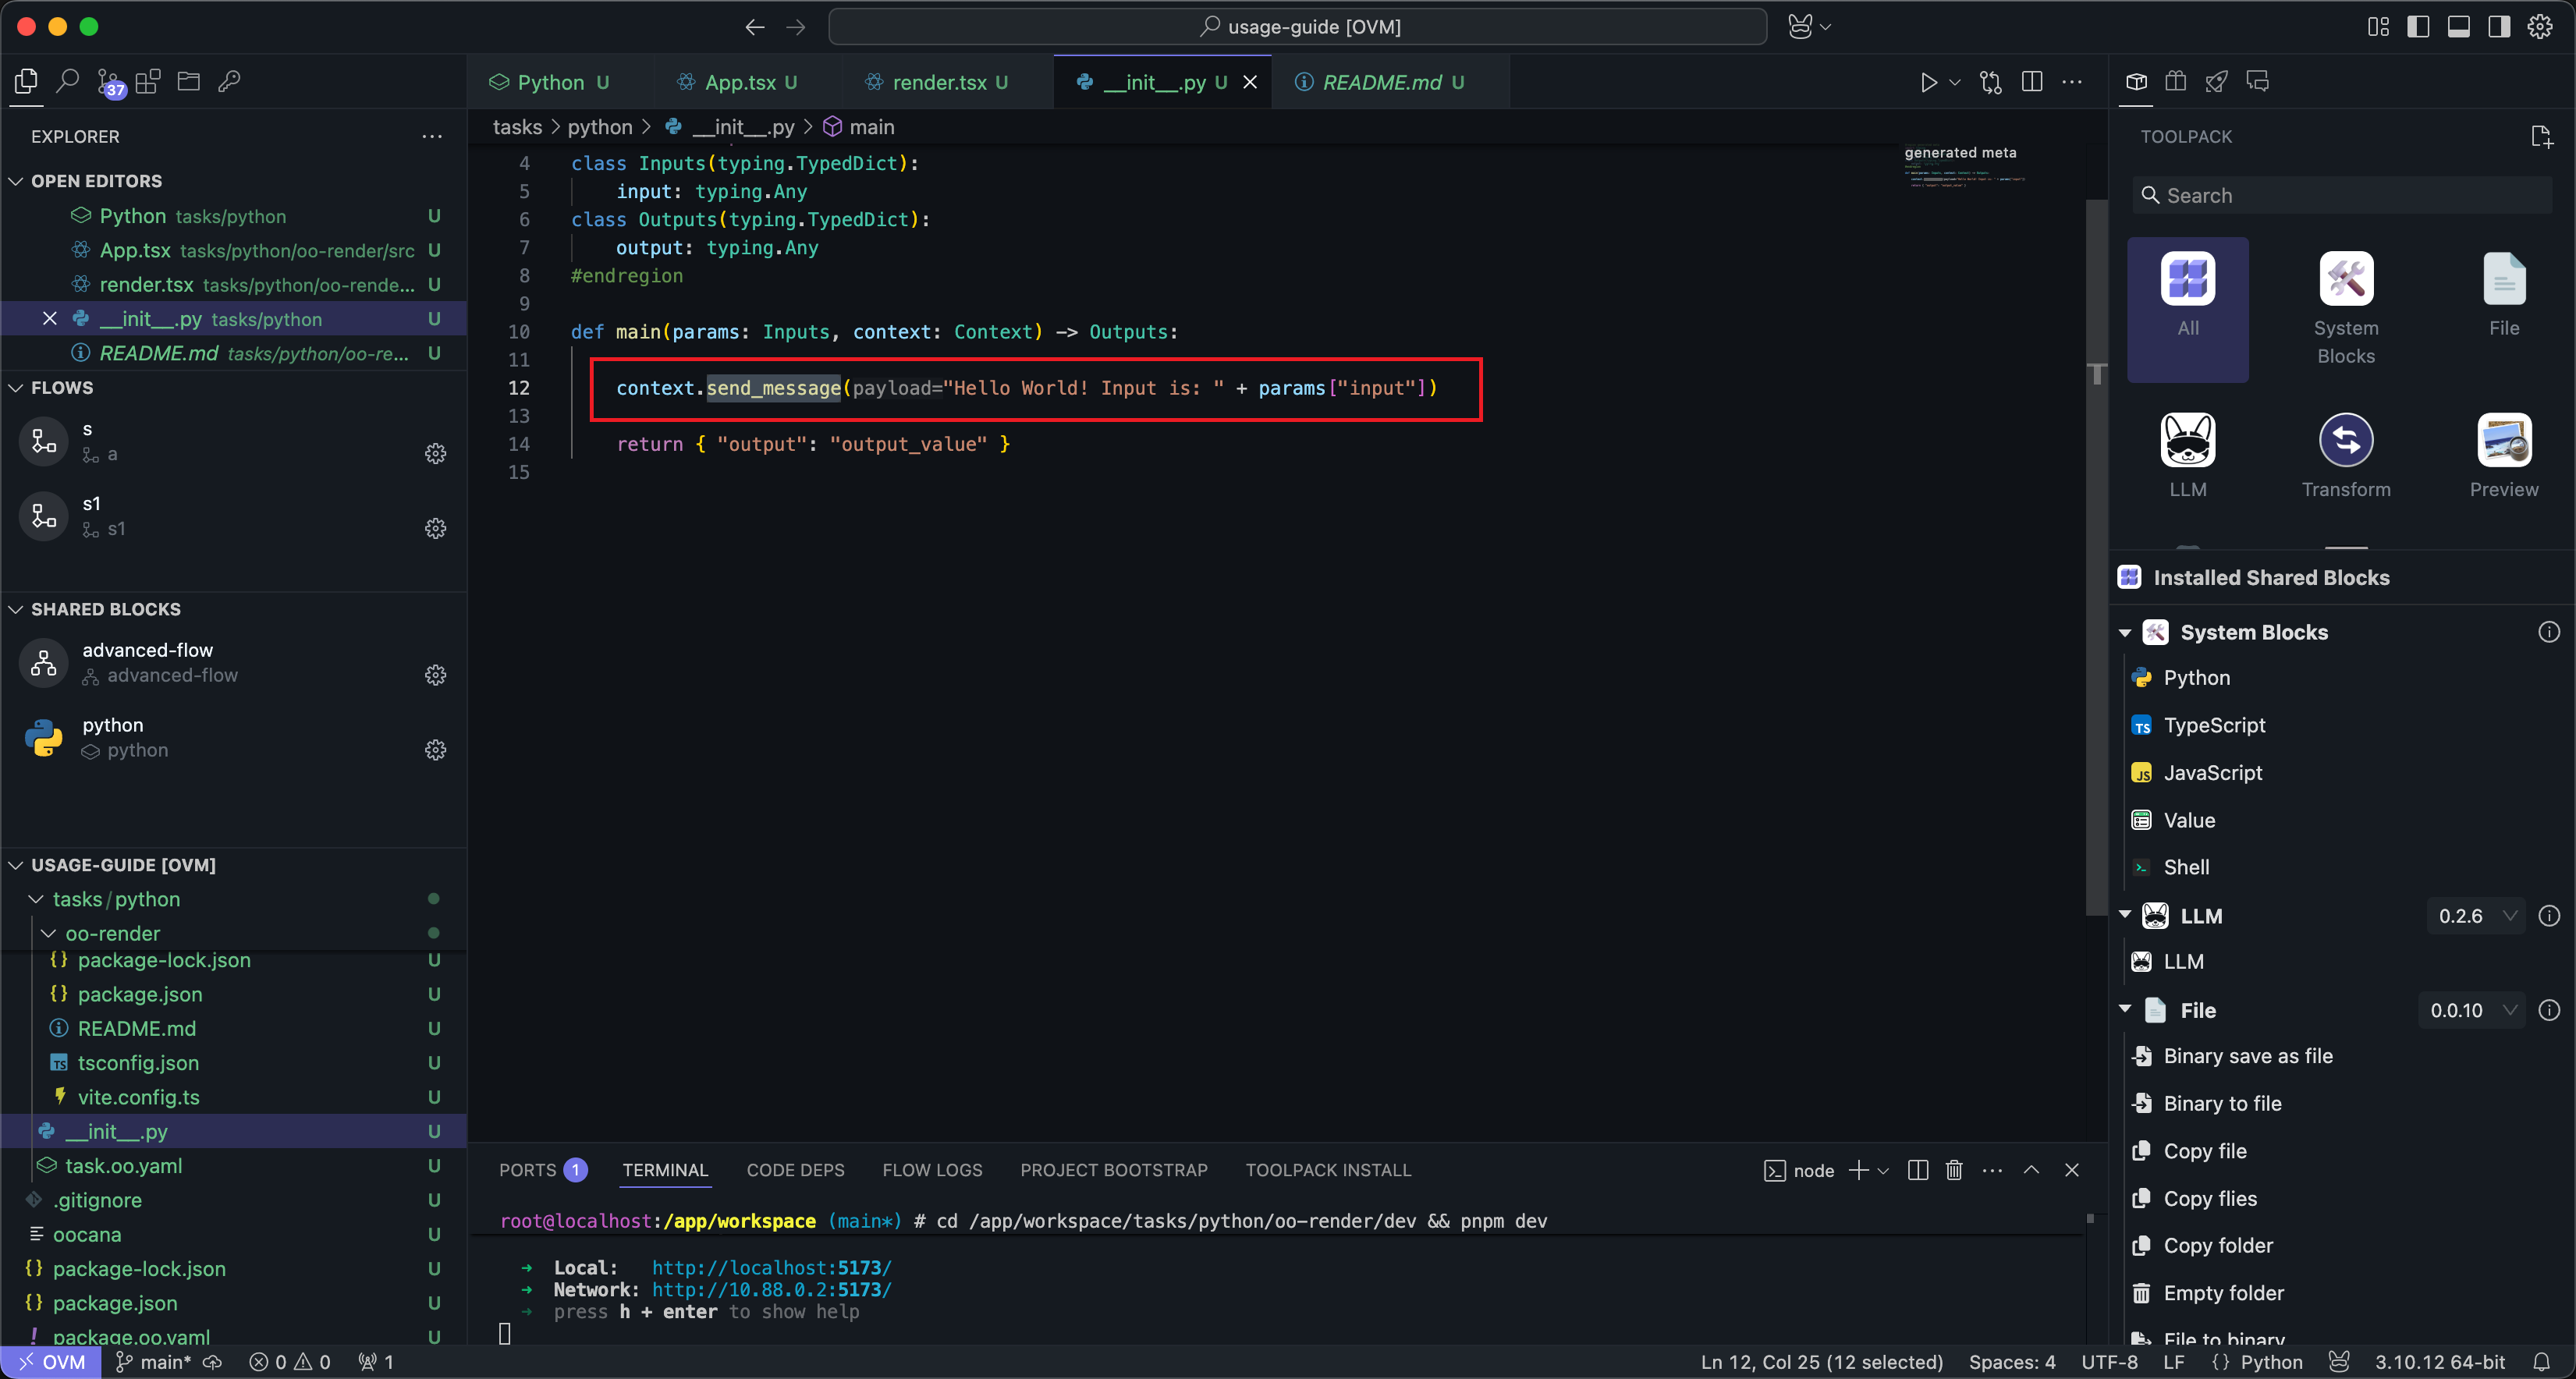Open the FLOW LOGS panel tab
Viewport: 2576px width, 1379px height.
tap(931, 1170)
